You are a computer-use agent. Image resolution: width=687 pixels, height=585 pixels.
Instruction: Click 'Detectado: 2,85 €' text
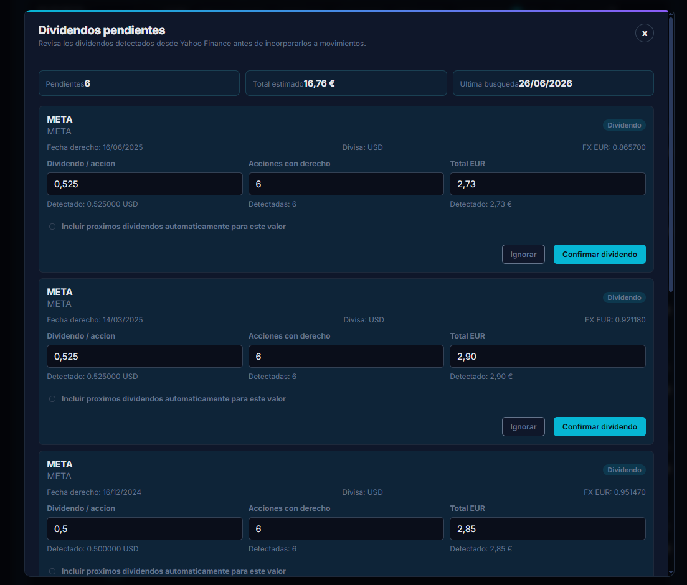[481, 549]
